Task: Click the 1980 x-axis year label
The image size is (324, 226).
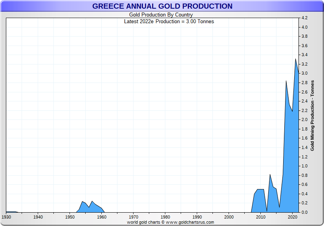Action: point(165,217)
